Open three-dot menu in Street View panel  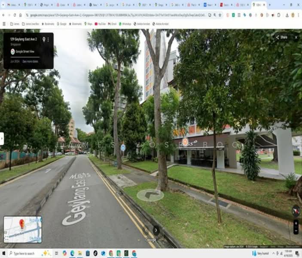coord(48,40)
